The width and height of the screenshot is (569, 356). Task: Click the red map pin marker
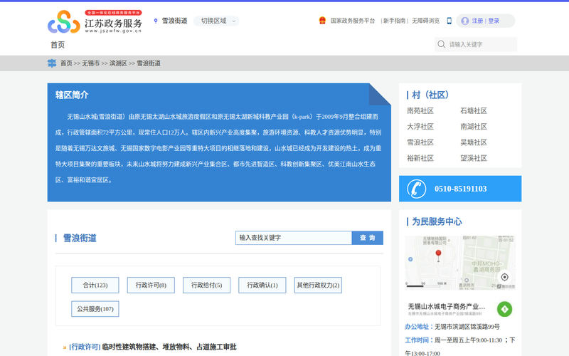pos(438,256)
